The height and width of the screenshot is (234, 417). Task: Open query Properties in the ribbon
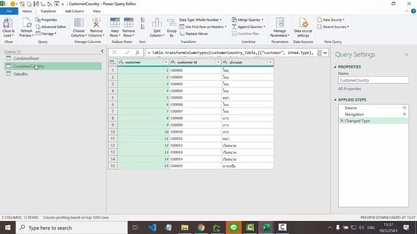[46, 20]
